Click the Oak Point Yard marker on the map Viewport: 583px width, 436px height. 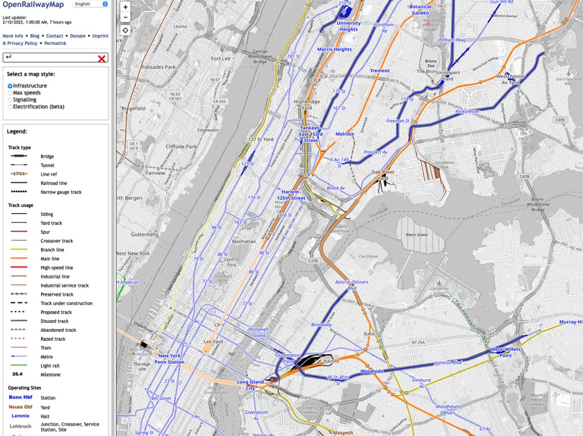pos(383,175)
